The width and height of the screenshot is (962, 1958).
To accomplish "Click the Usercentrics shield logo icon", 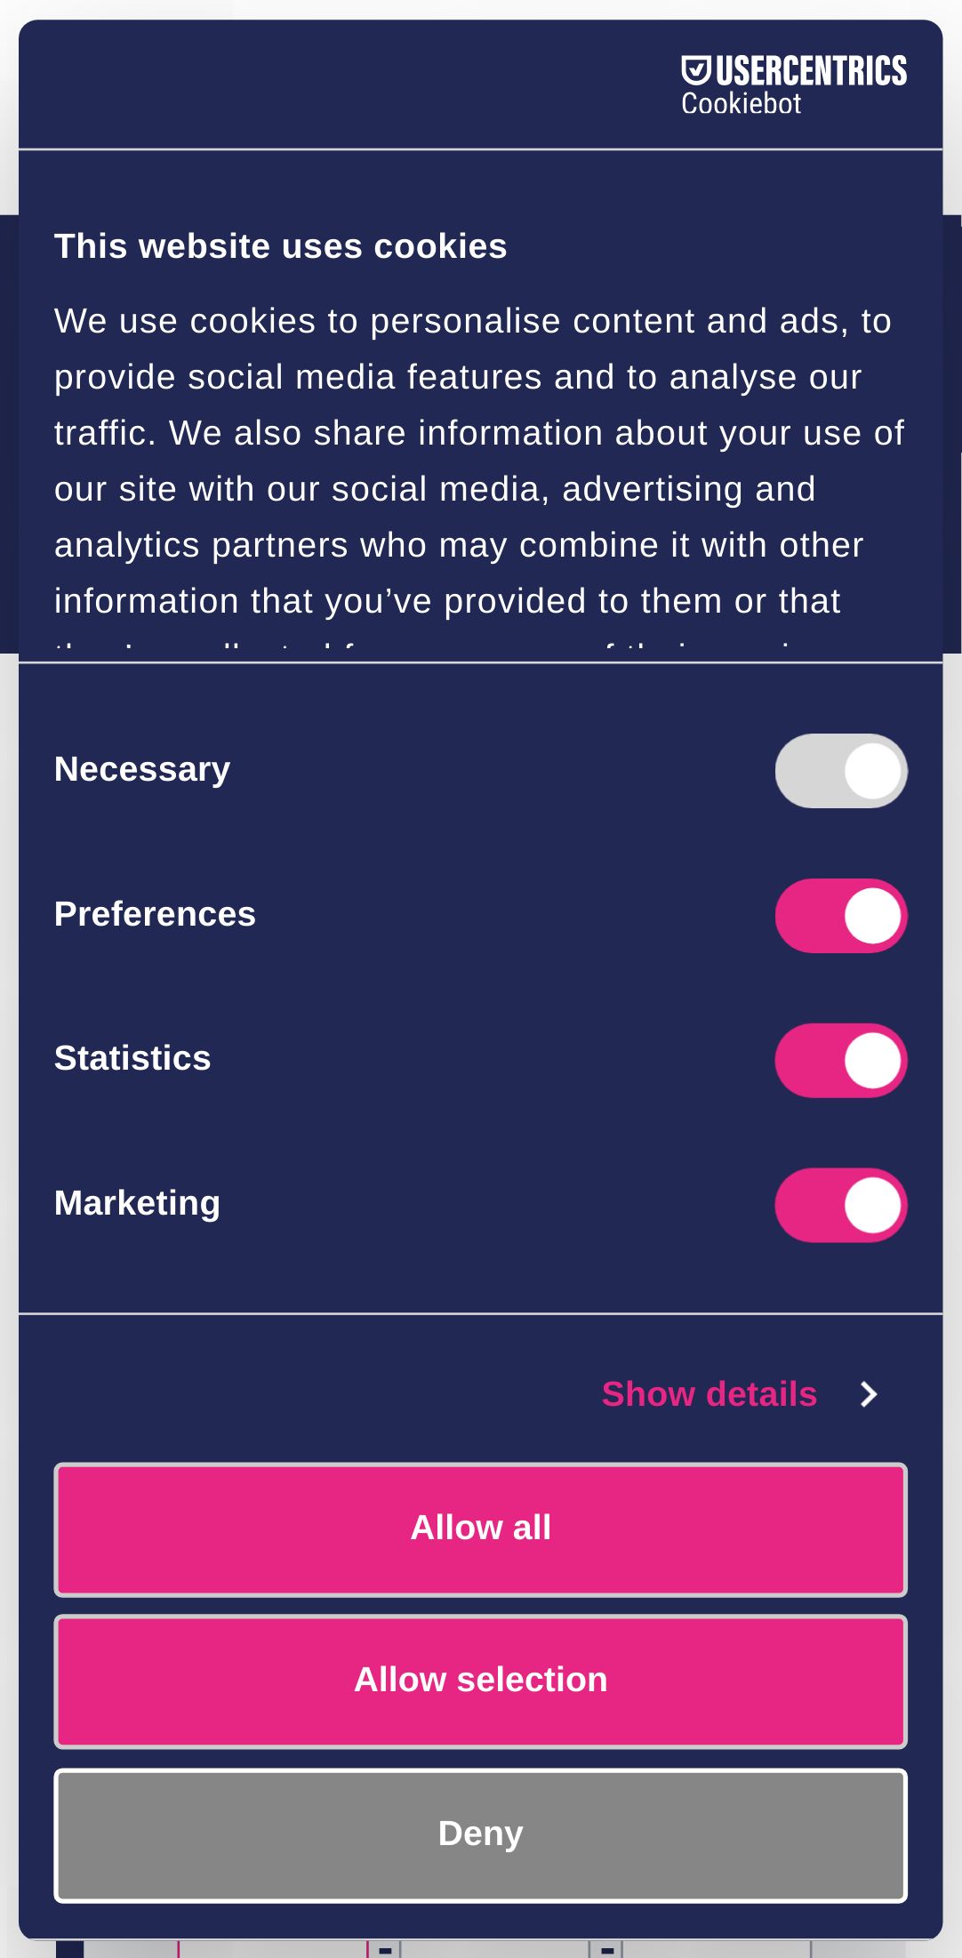I will 696,70.
